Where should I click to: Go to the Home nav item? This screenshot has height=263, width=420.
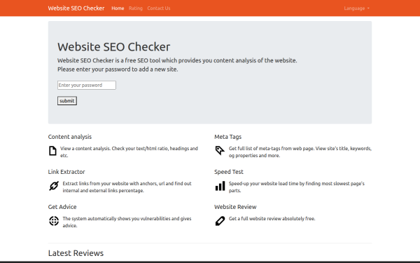pos(118,8)
